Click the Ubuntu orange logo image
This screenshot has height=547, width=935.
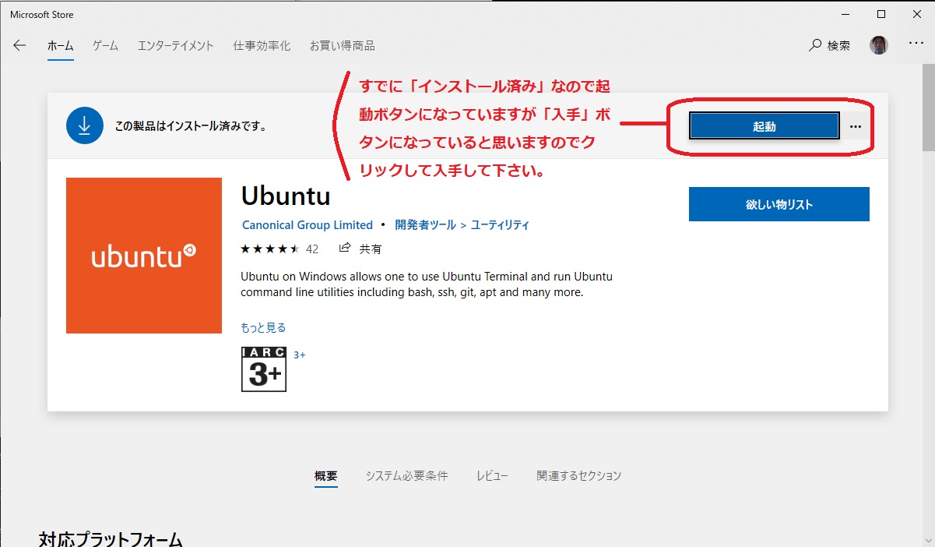[x=144, y=256]
